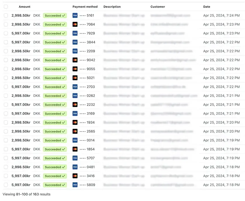Viewport: 245px width, 201px height.
Task: Click the Mastercard icon for card 2232
Action: [x=75, y=104]
